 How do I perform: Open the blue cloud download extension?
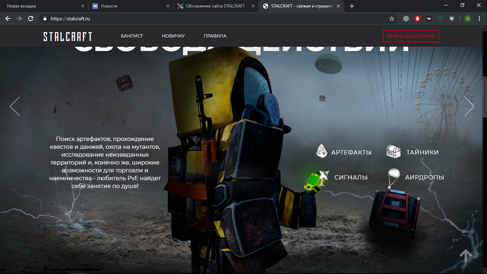(440, 19)
